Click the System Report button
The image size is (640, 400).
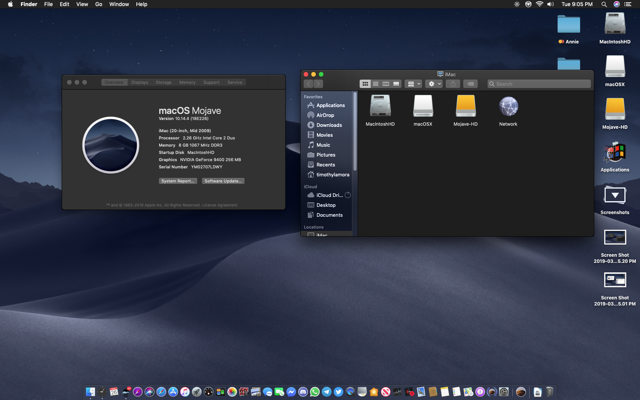pos(178,181)
